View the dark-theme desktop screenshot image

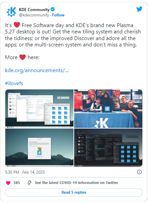[108, 148]
